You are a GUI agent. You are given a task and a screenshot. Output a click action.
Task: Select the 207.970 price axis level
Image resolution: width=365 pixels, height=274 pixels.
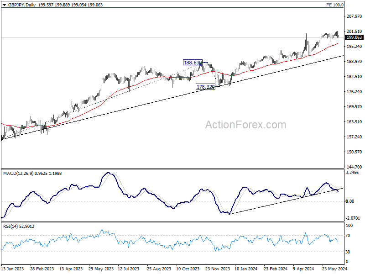[355, 16]
